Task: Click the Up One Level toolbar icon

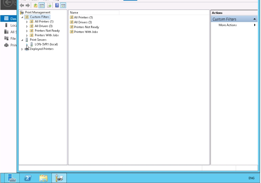Action: (35, 6)
